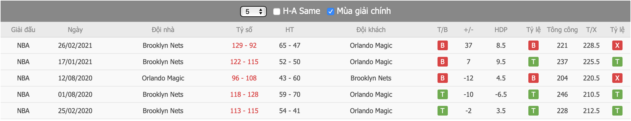This screenshot has height=121, width=631.
Task: Click the 113 - 115 score link
Action: click(x=244, y=111)
